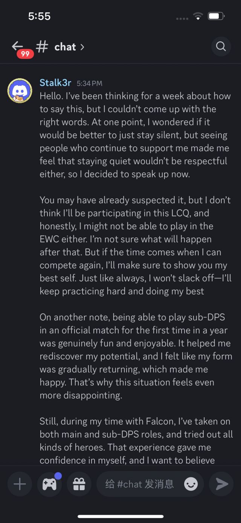
Task: Tap the status bar clock
Action: click(39, 16)
